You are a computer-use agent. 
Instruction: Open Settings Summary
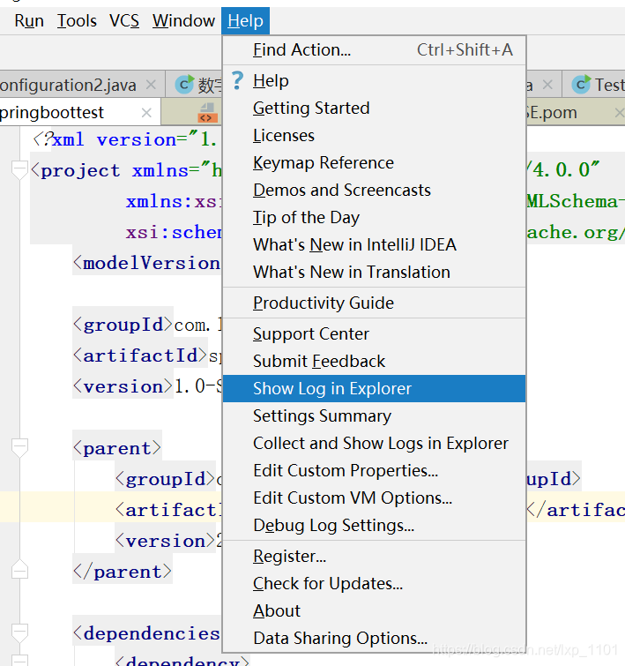[374, 415]
